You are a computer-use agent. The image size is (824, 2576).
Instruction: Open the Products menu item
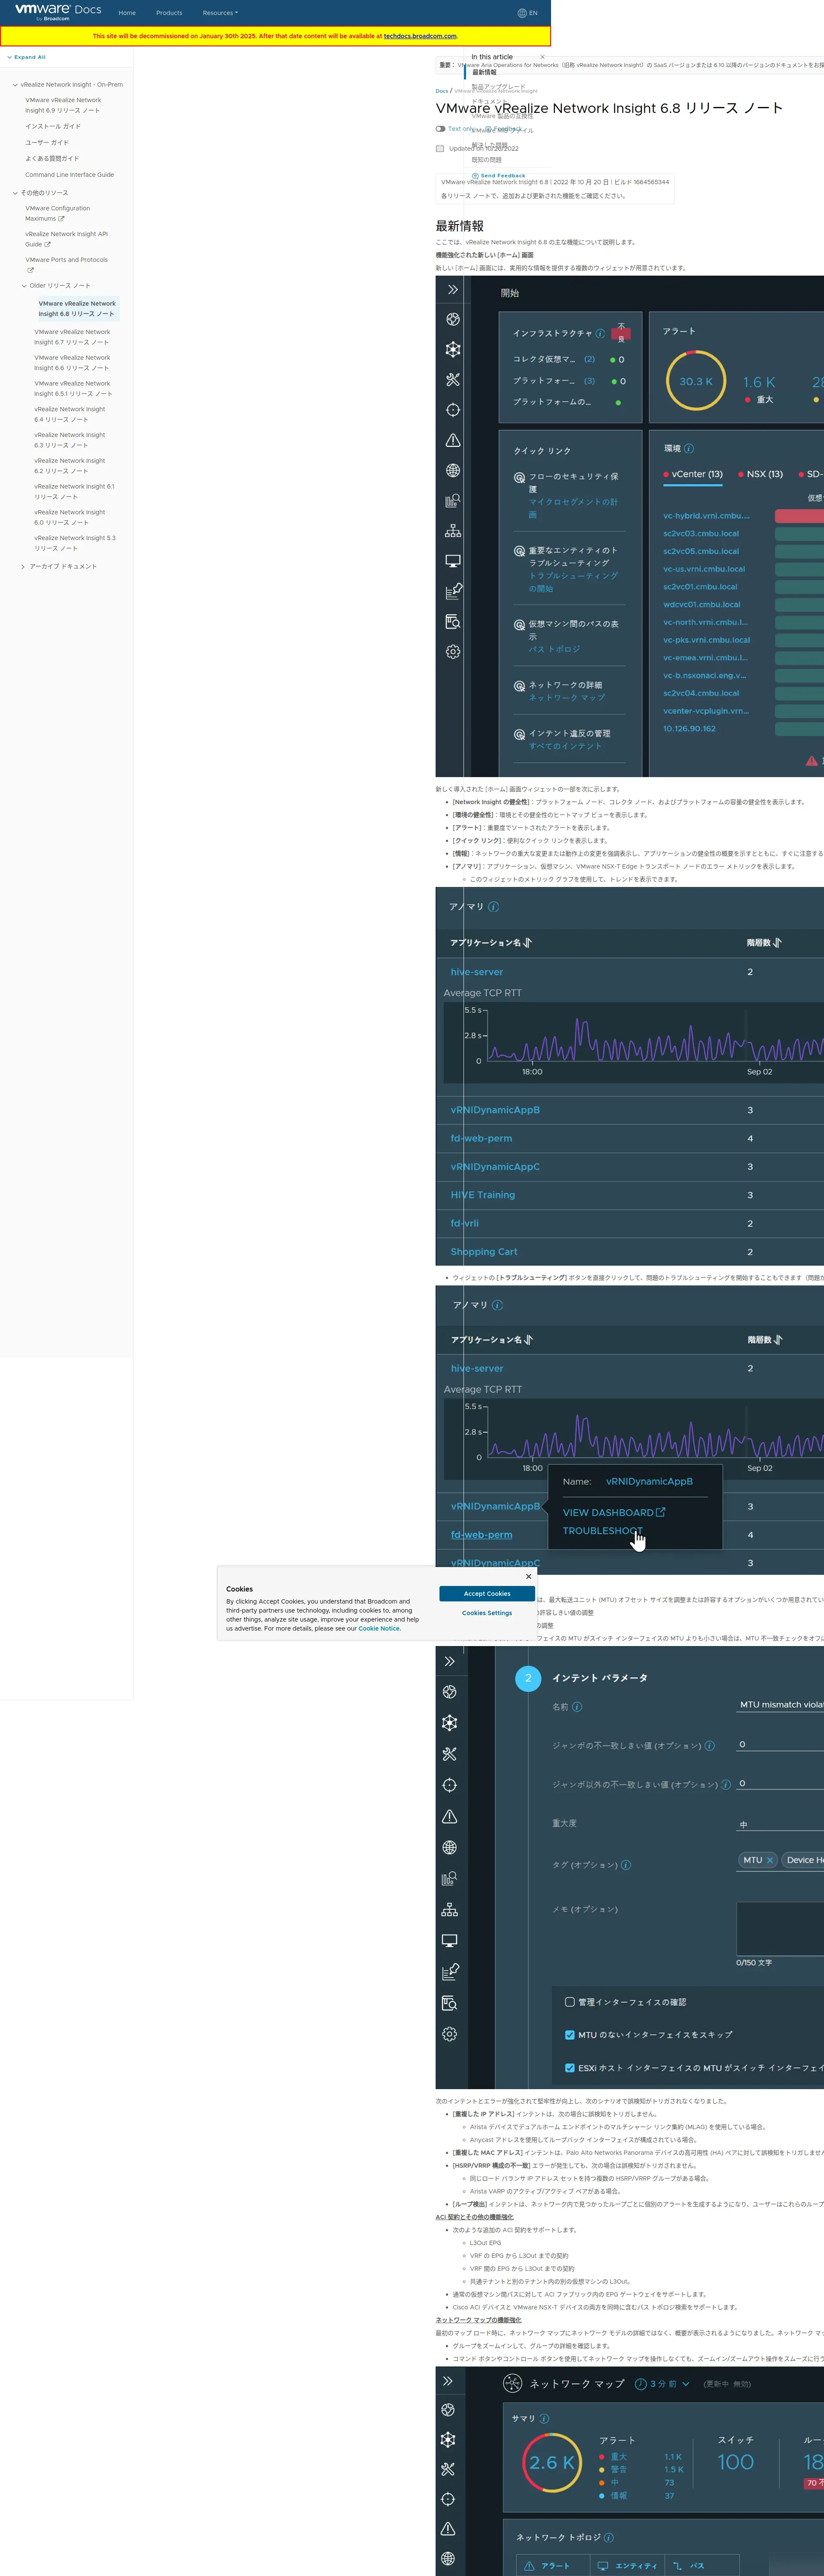(169, 13)
